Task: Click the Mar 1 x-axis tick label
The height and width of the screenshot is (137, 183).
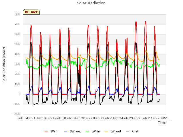Action: [166, 118]
